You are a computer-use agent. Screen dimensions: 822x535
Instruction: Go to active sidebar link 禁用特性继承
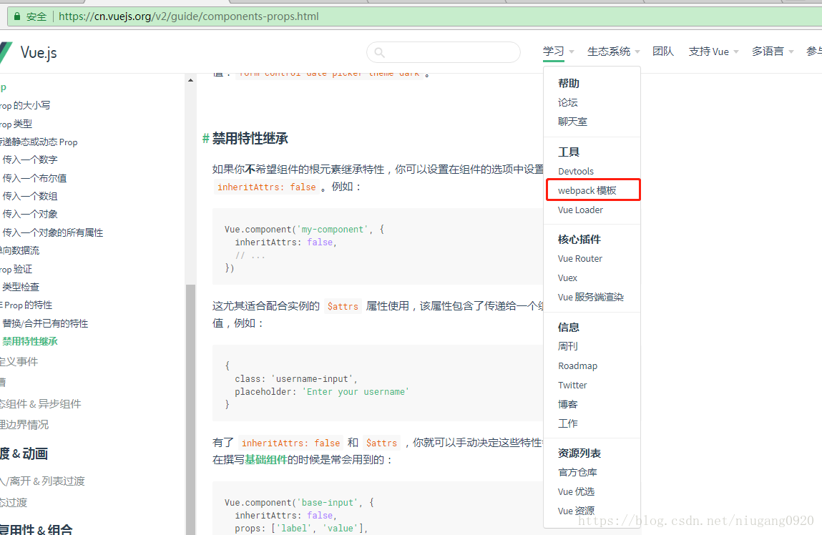(30, 342)
